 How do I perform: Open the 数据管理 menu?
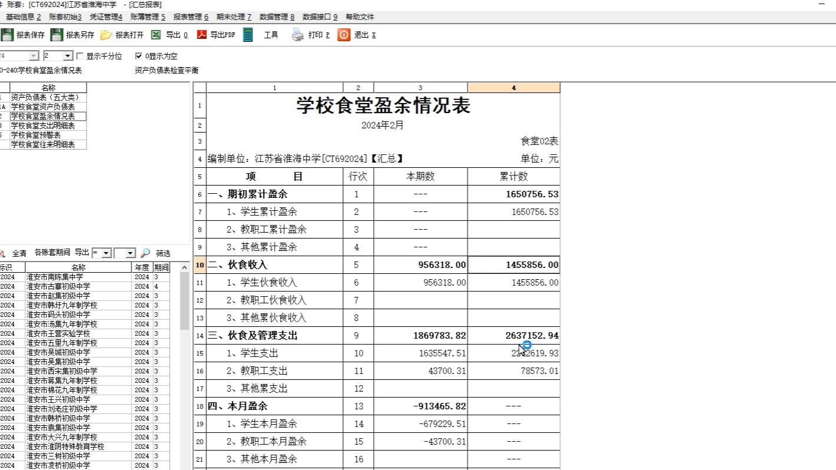(277, 17)
